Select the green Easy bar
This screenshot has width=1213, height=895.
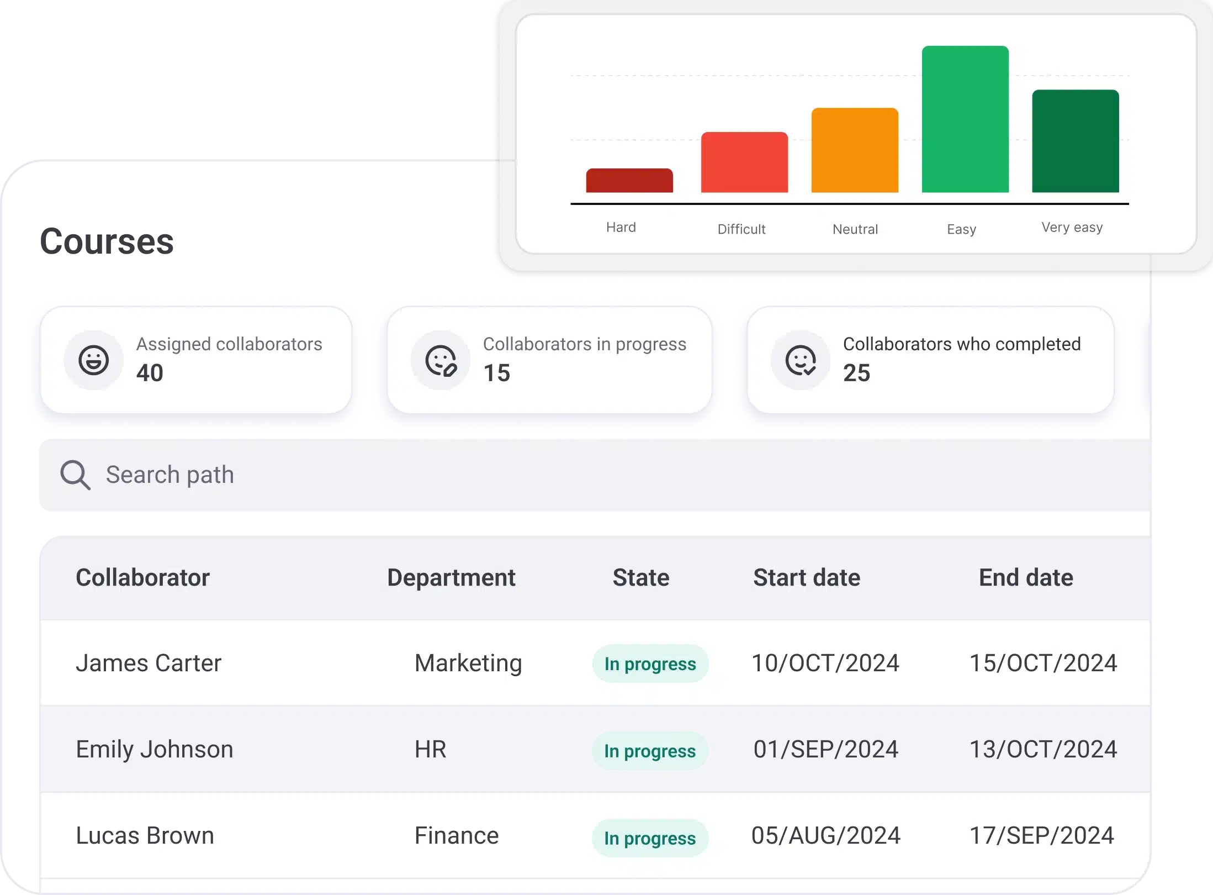(x=965, y=119)
